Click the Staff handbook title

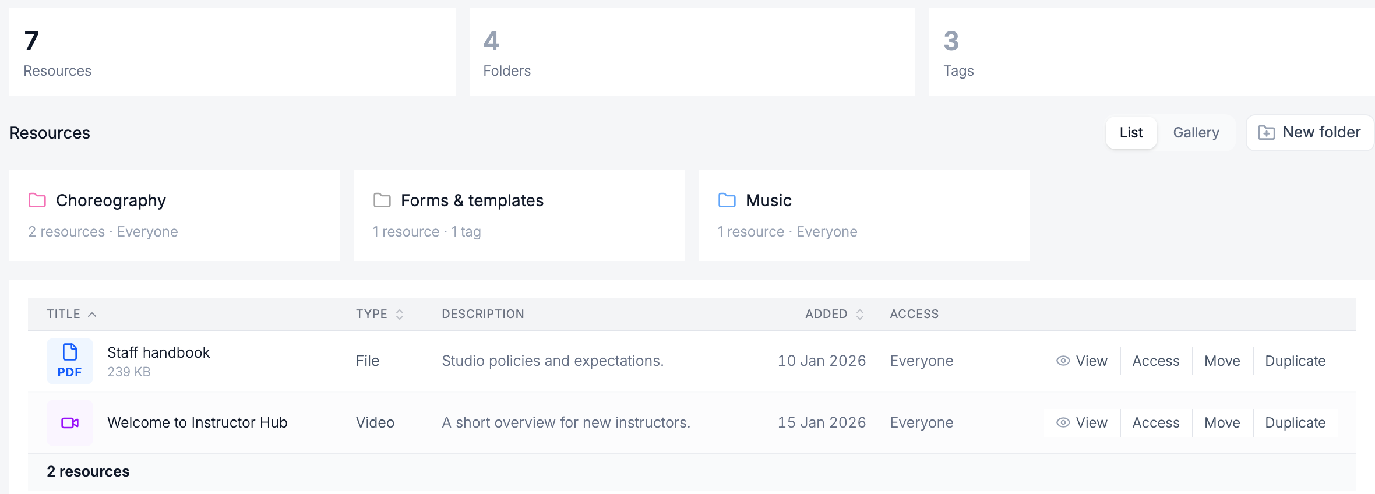158,352
